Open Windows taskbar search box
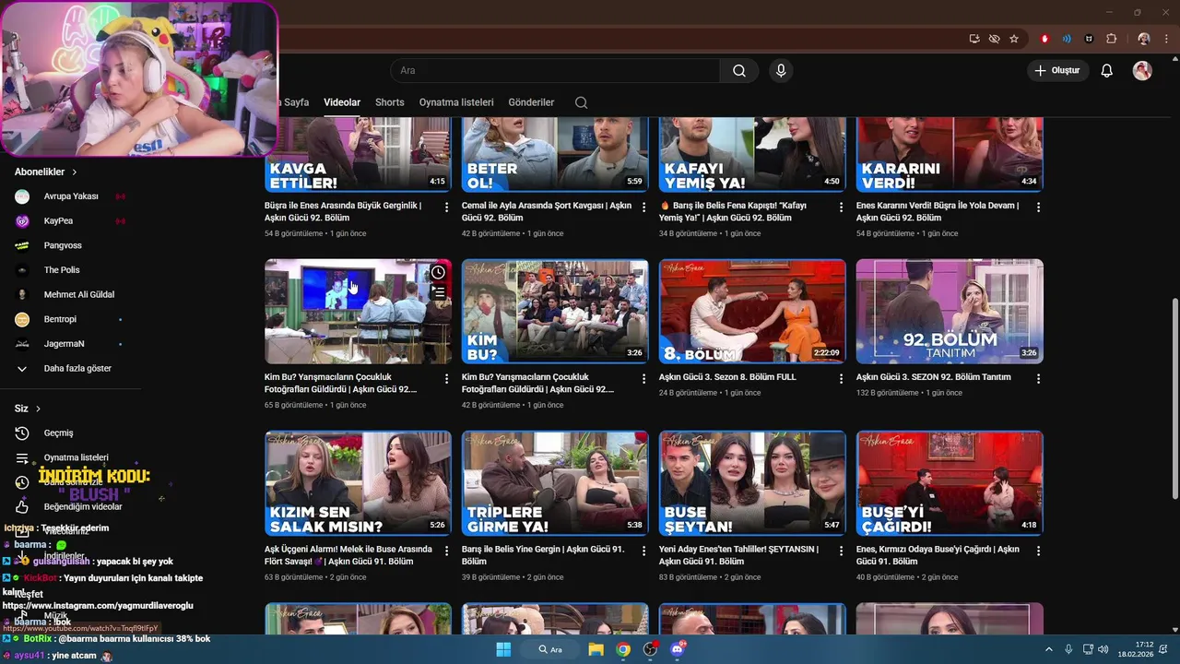Image resolution: width=1180 pixels, height=664 pixels. pos(551,649)
